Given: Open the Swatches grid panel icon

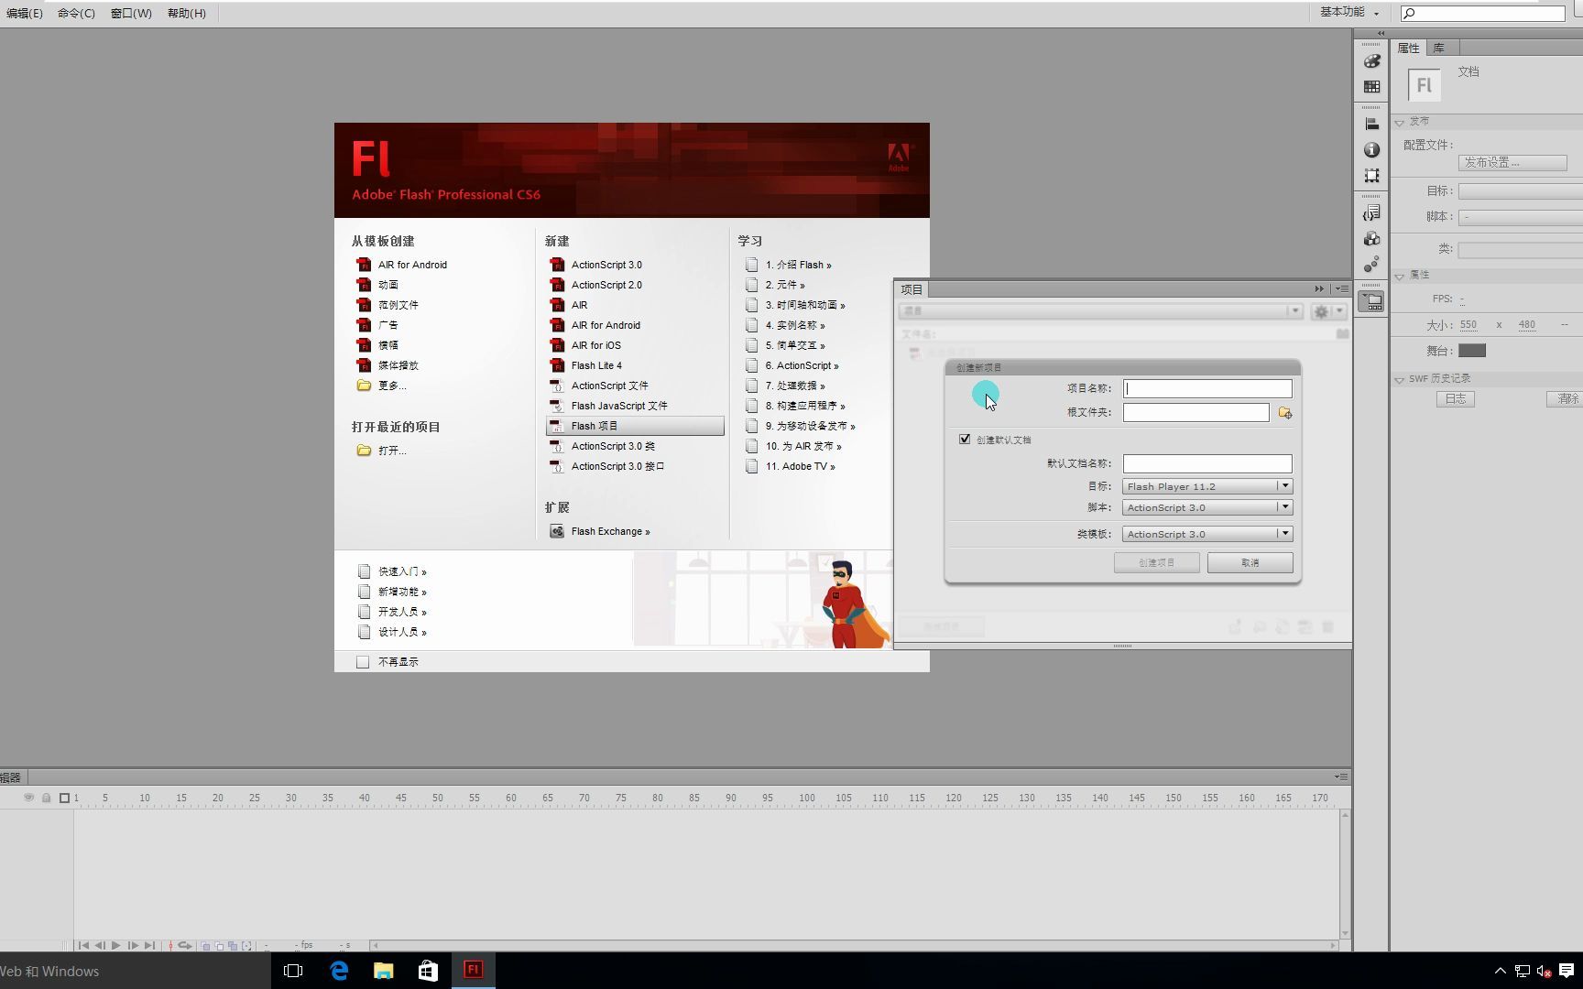Looking at the screenshot, I should 1371,87.
